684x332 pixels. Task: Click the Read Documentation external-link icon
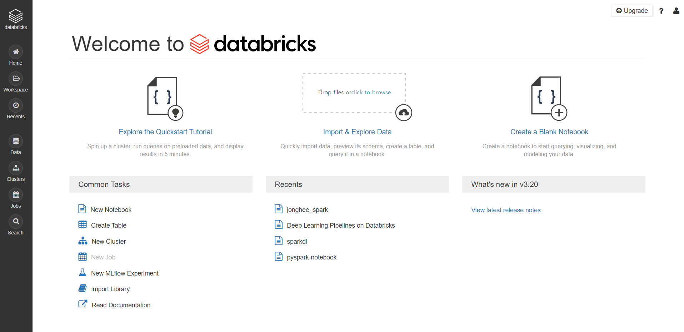pyautogui.click(x=83, y=304)
